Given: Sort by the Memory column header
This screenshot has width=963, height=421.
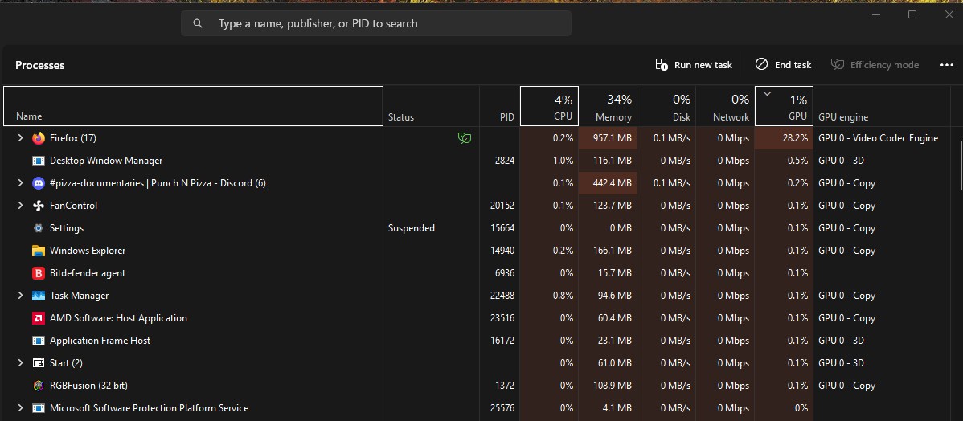Looking at the screenshot, I should pos(608,106).
